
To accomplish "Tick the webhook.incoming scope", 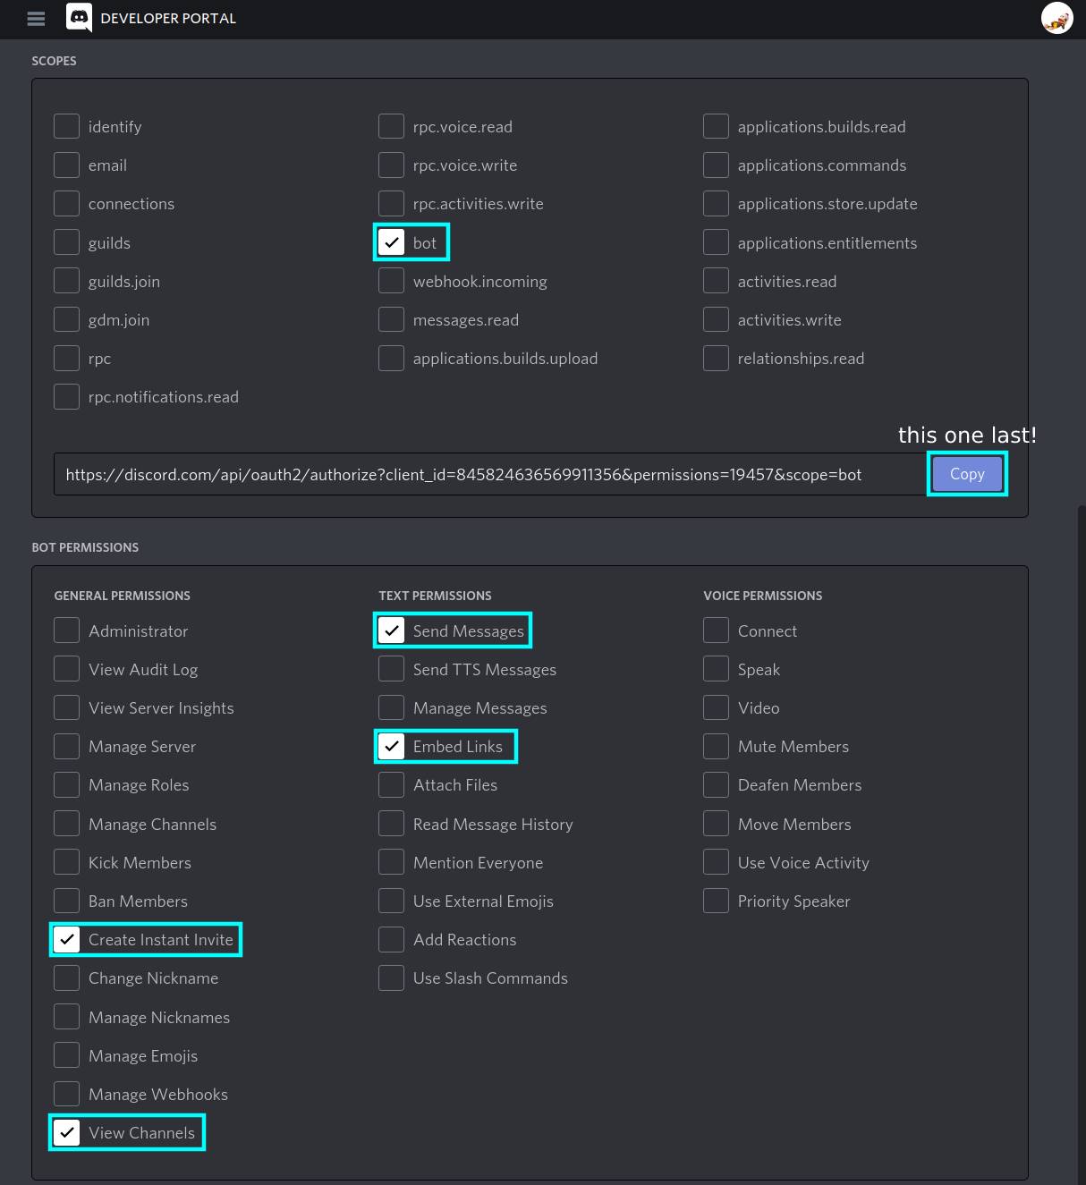I will click(391, 281).
